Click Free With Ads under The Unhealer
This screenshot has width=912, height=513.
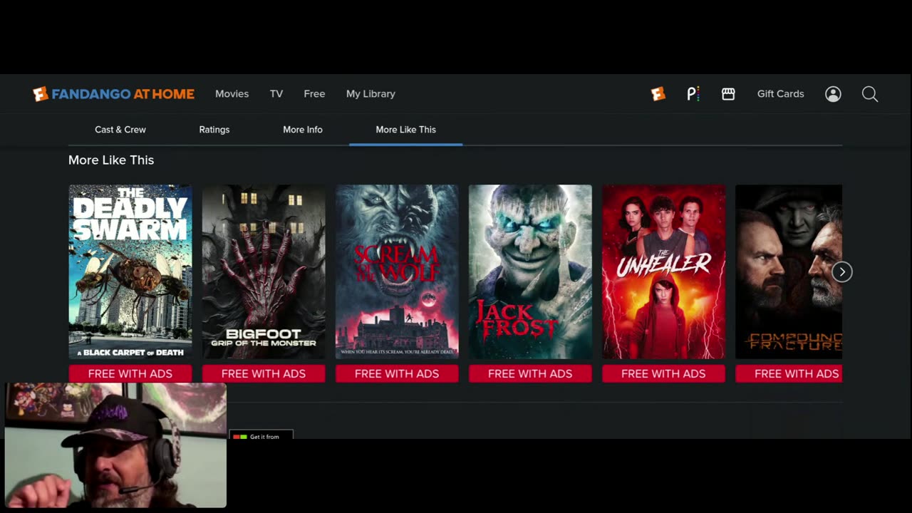(663, 373)
